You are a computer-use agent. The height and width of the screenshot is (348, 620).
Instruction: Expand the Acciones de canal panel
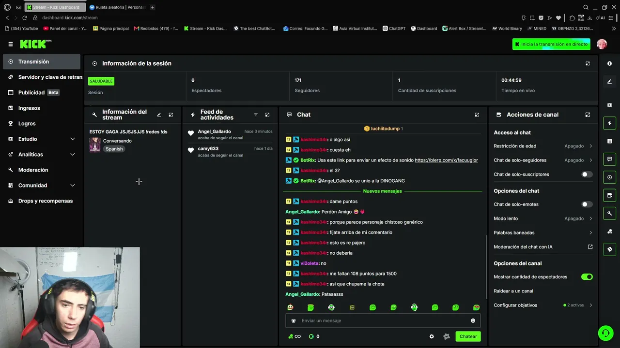tap(588, 115)
